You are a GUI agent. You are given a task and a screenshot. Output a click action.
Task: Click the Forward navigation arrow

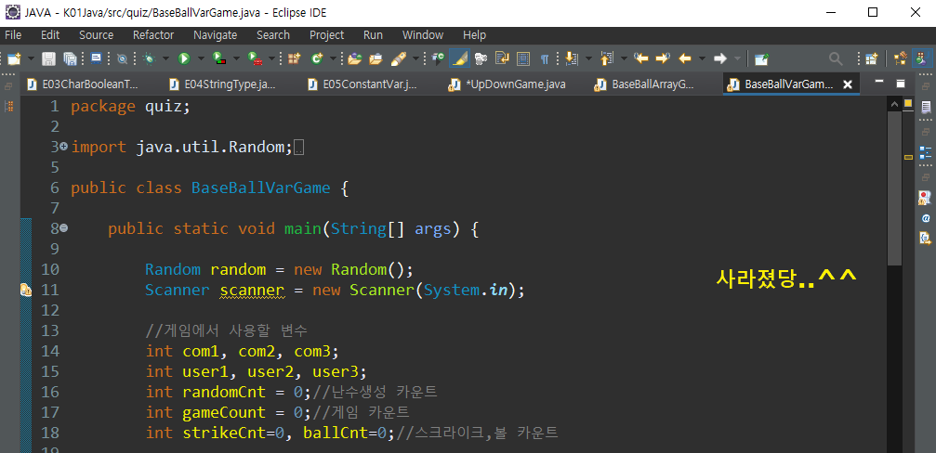[720, 58]
